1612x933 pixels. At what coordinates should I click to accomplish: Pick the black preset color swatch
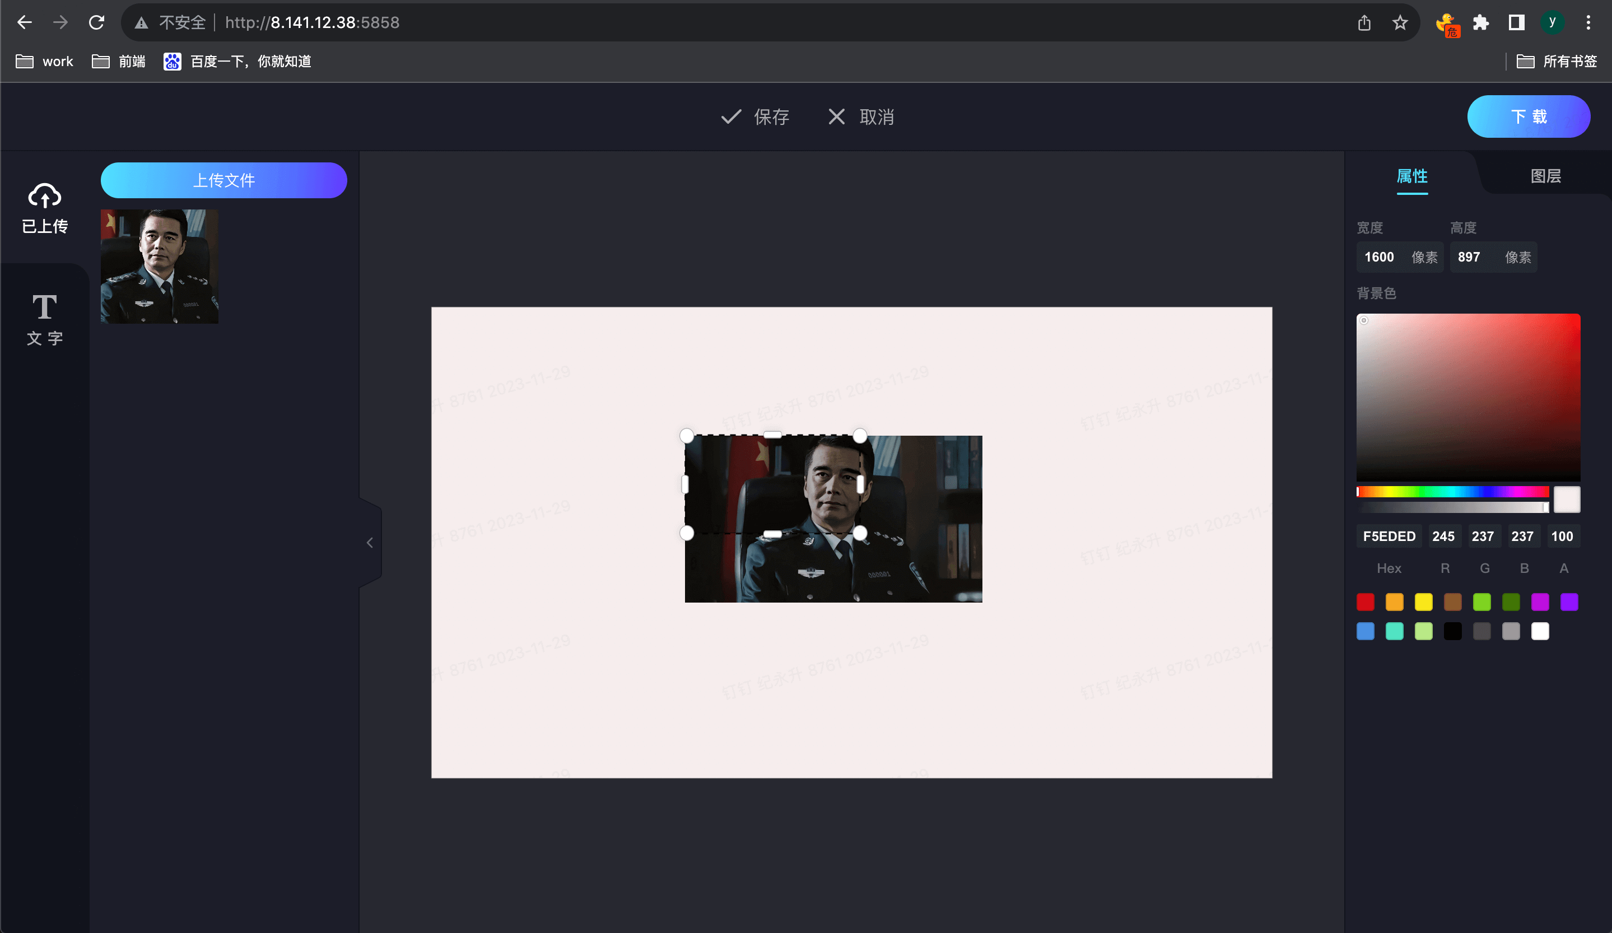pyautogui.click(x=1453, y=631)
